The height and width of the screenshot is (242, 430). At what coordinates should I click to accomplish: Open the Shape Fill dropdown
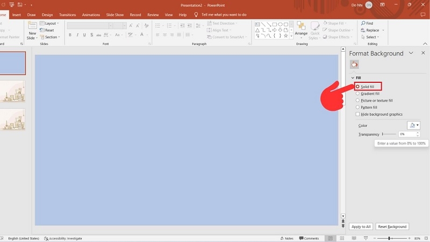pyautogui.click(x=334, y=23)
